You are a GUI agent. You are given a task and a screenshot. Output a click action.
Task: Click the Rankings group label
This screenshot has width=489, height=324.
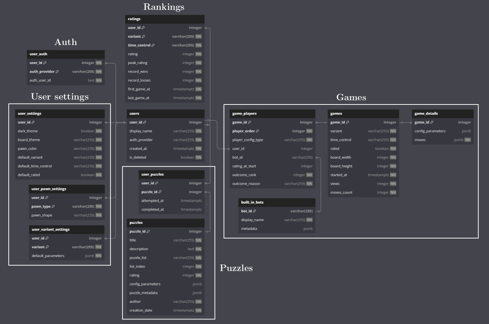point(164,7)
